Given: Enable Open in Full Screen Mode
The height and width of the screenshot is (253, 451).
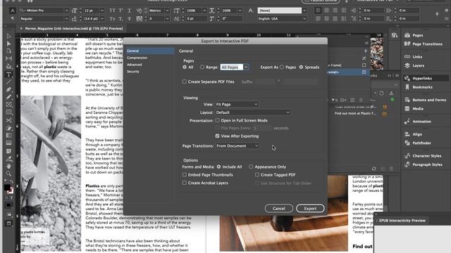Looking at the screenshot, I should click(218, 120).
